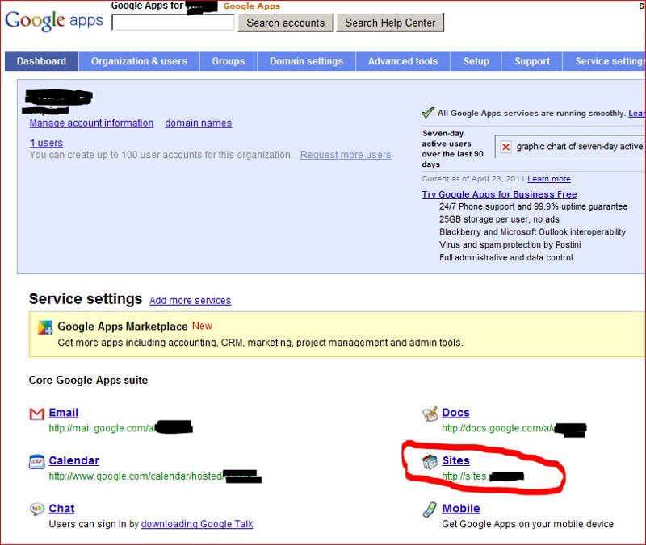Click Learn more link near chart date

pos(549,179)
